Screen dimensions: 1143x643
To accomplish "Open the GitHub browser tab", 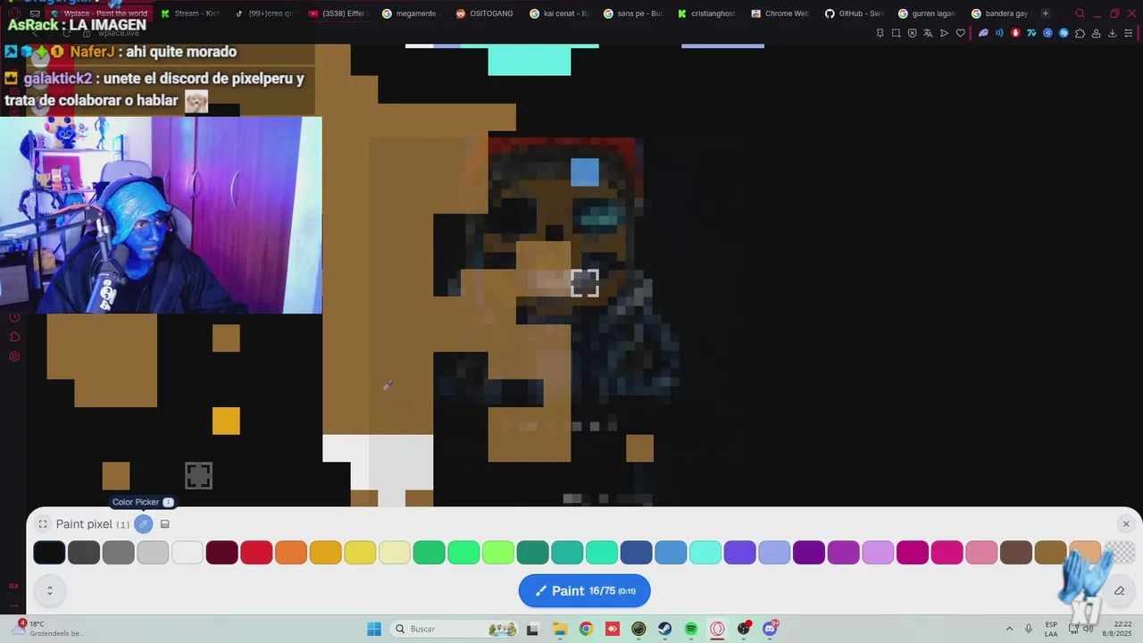I will coord(854,13).
